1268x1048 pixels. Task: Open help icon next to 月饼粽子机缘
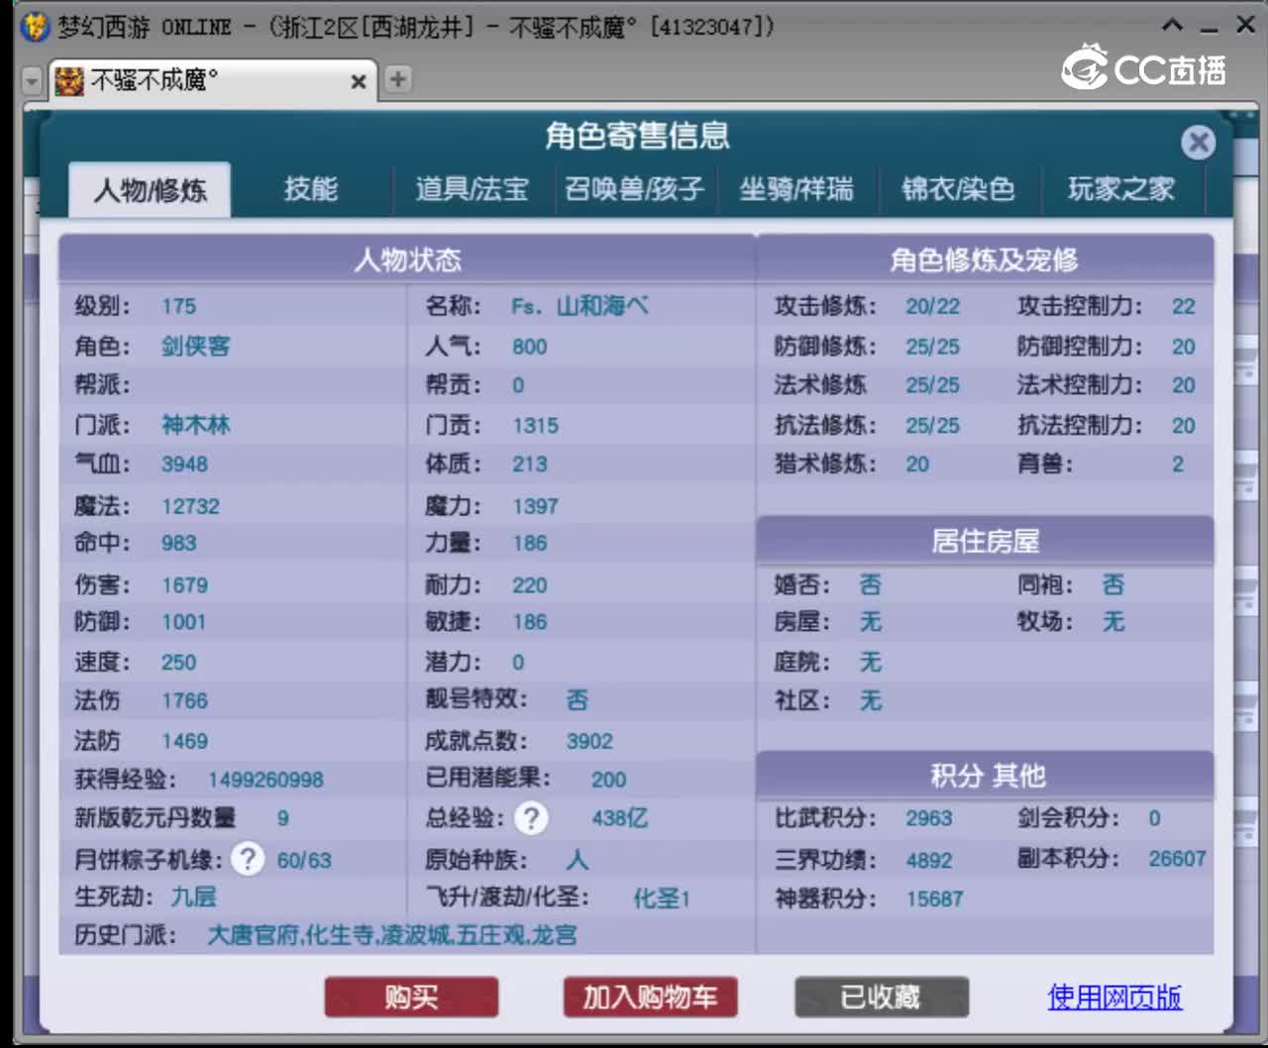click(x=248, y=859)
